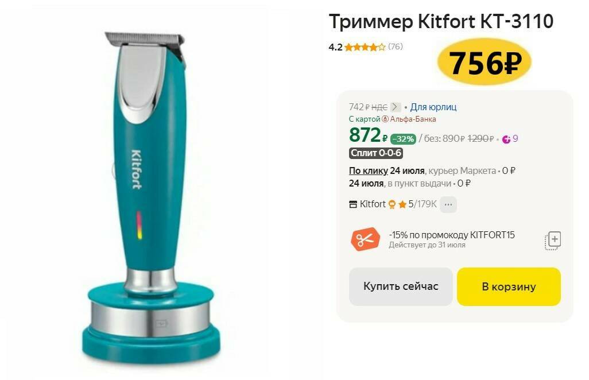This screenshot has width=589, height=380.
Task: Open the product rating stars
Action: 365,47
